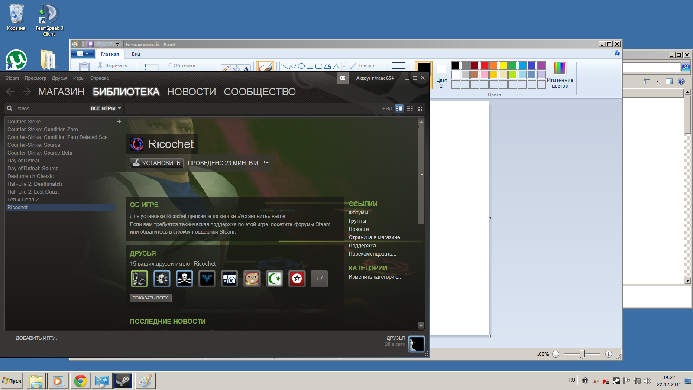
Task: Select the triangle shape in Paint
Action: (x=336, y=66)
